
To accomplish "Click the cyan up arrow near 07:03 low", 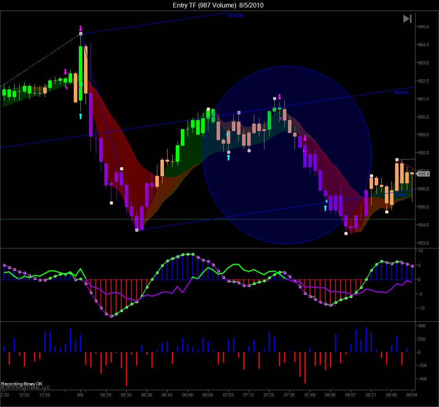I will point(228,157).
